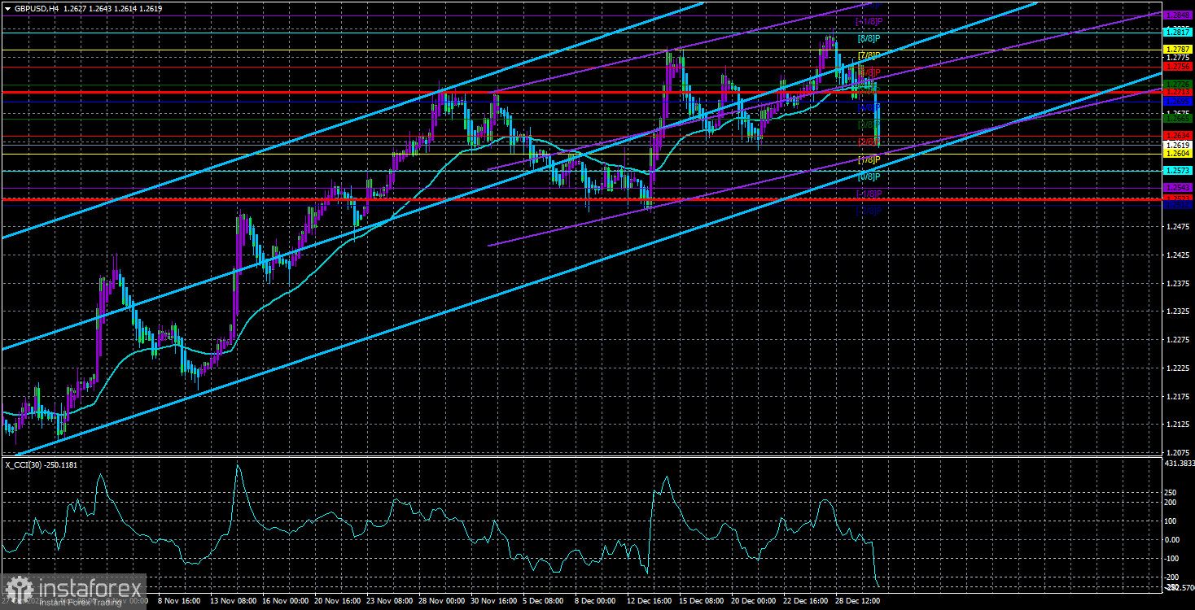Click the [1/8]P Murray level label
This screenshot has height=610, width=1195.
[869, 159]
